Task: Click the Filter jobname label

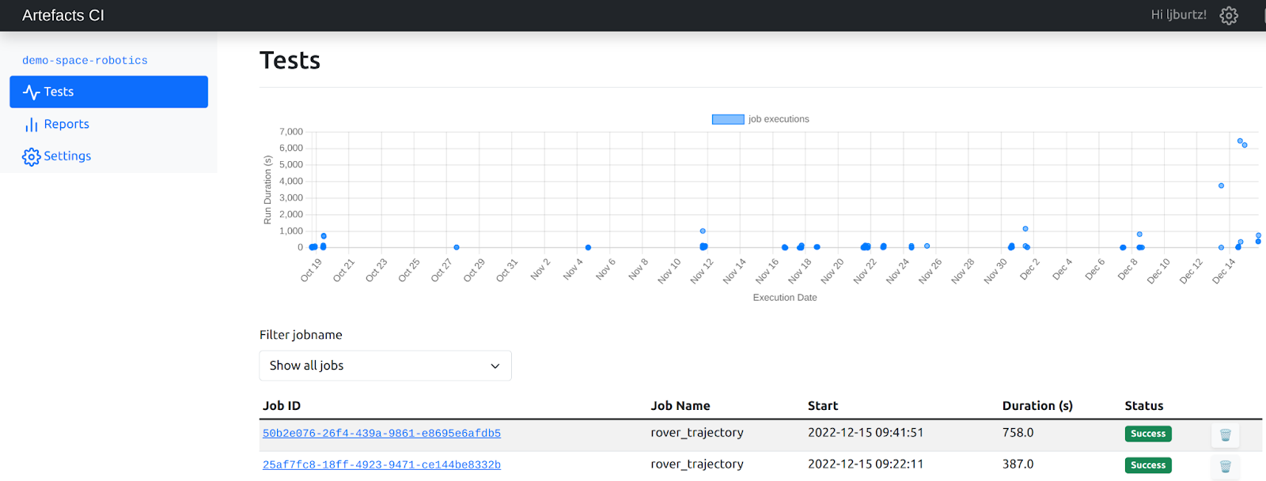Action: (x=301, y=335)
